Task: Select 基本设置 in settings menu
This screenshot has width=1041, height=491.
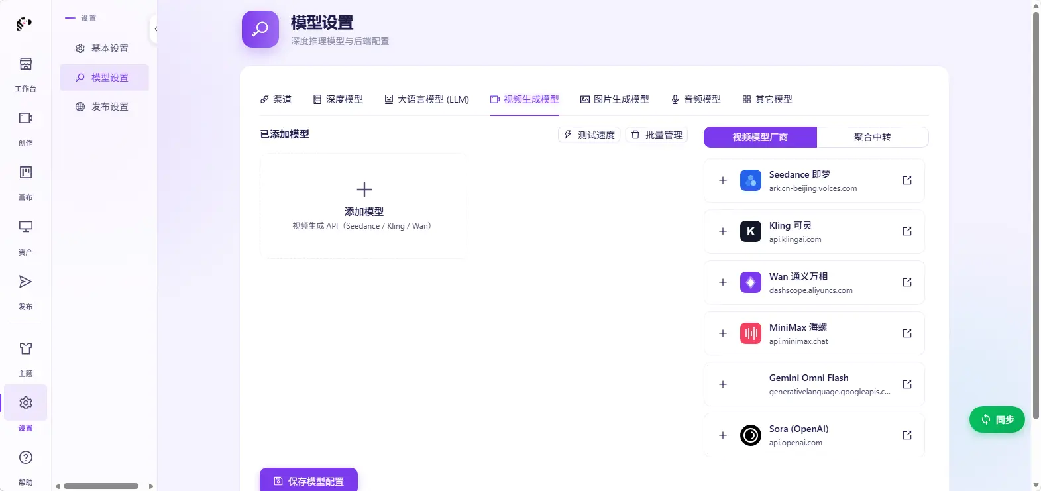Action: tap(103, 48)
